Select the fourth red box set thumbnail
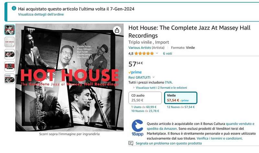This screenshot has width=259, height=153. click(x=10, y=66)
